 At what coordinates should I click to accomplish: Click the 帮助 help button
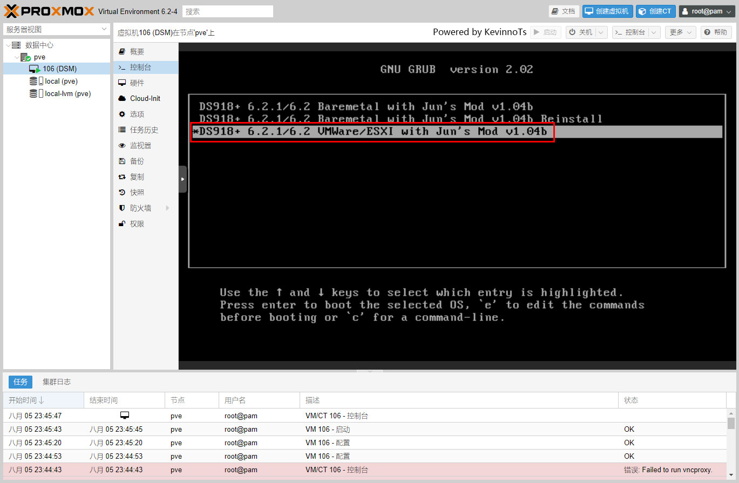pos(716,32)
